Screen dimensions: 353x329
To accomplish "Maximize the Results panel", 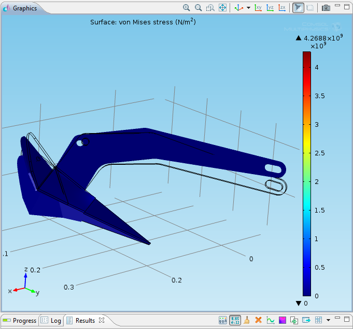I will [347, 319].
